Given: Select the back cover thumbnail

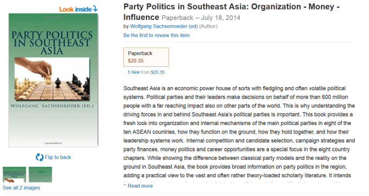Looking at the screenshot, I should tap(40, 174).
